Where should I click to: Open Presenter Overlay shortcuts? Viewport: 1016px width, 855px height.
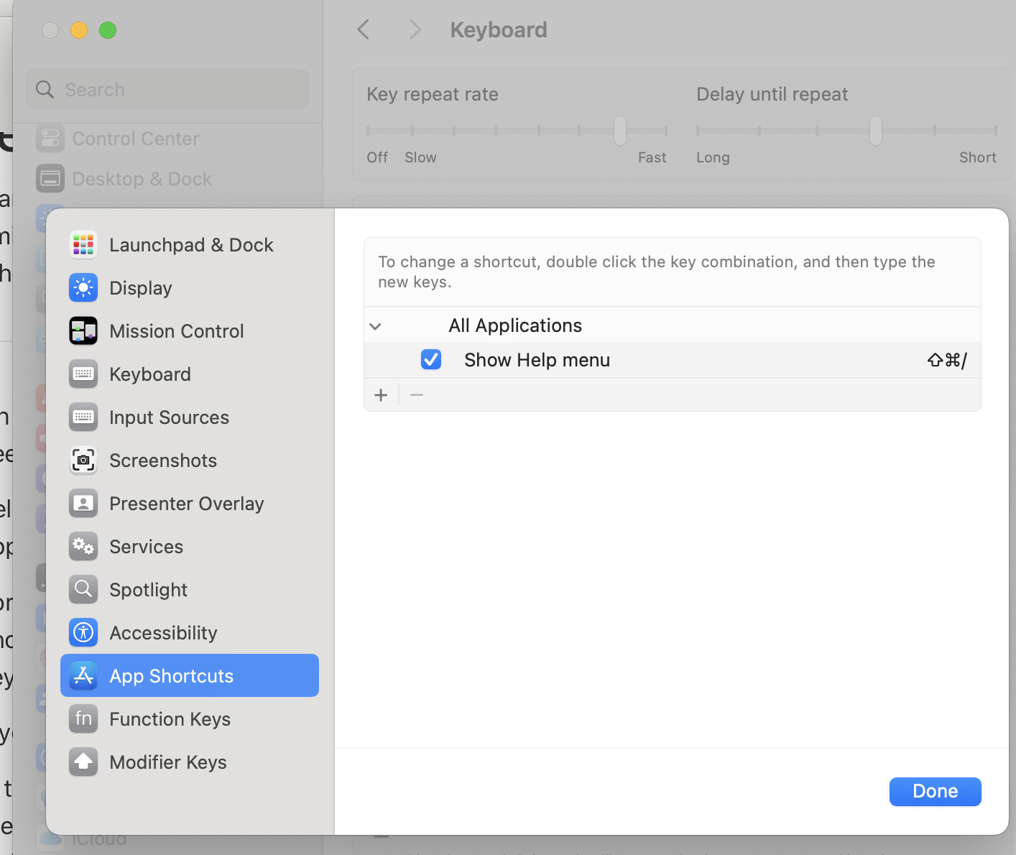click(x=190, y=504)
